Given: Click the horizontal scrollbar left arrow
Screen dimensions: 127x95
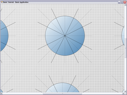Looking at the screenshot, I should pos(2,93).
